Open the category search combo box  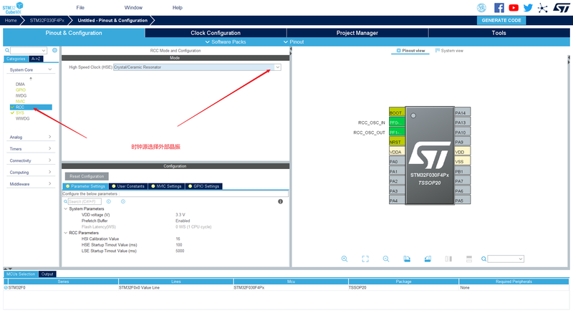pos(29,50)
